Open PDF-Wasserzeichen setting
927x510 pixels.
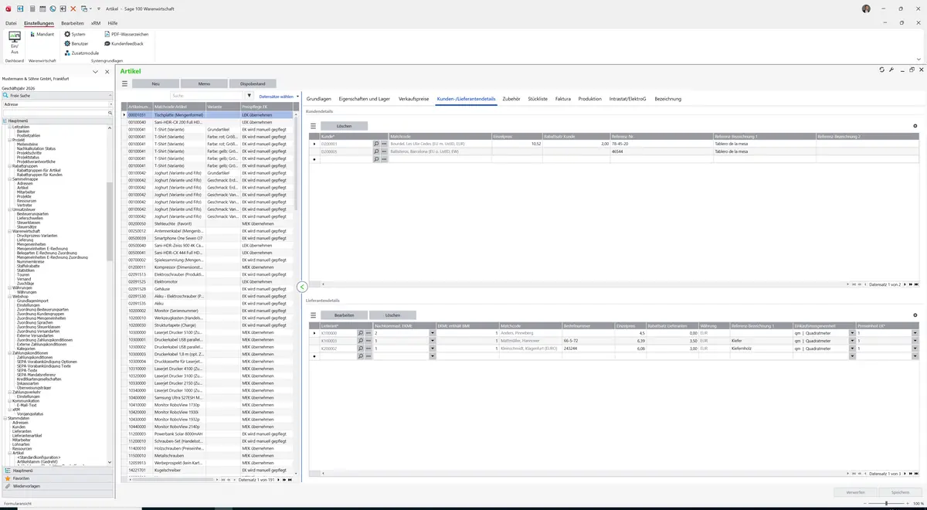(x=126, y=34)
